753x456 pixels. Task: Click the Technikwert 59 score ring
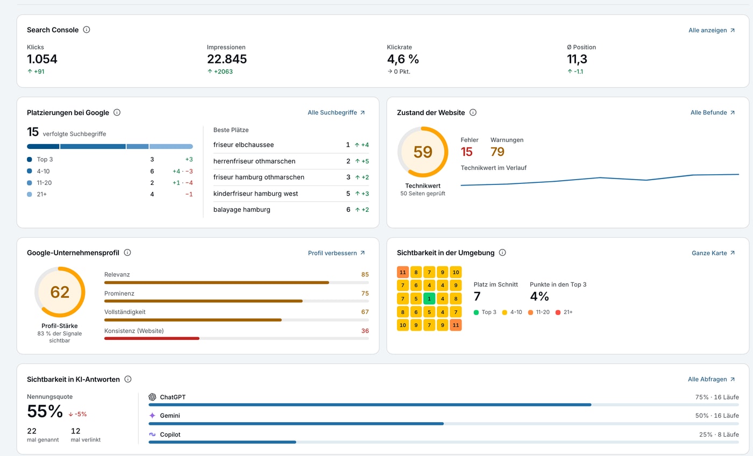pos(423,152)
